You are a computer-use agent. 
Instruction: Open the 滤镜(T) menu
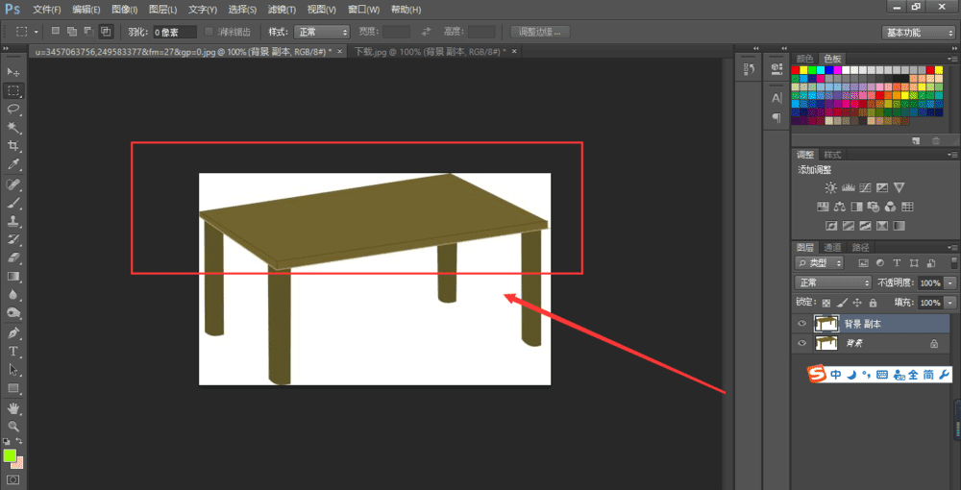point(279,9)
